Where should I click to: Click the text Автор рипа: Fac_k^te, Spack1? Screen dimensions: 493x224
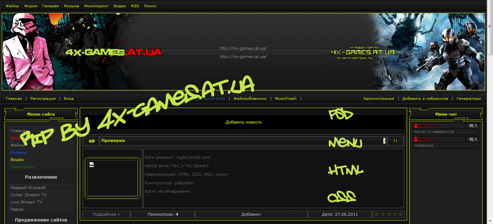coord(176,166)
